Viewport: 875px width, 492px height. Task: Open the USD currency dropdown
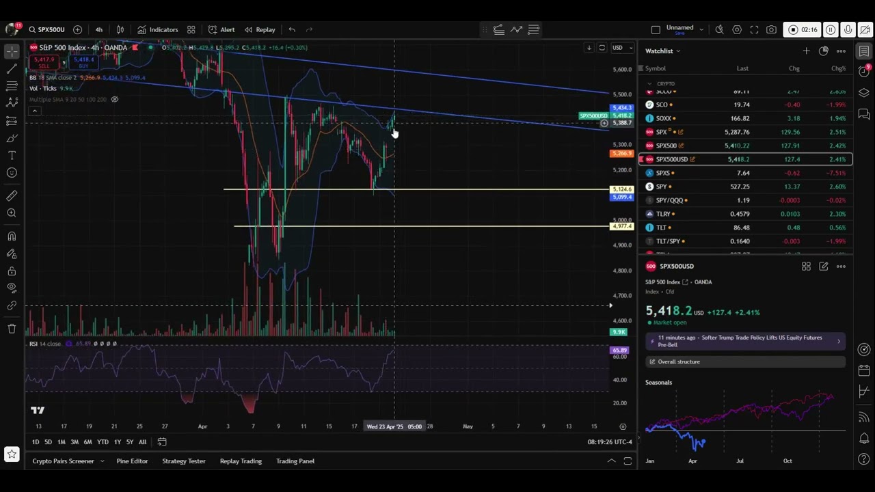tap(621, 48)
